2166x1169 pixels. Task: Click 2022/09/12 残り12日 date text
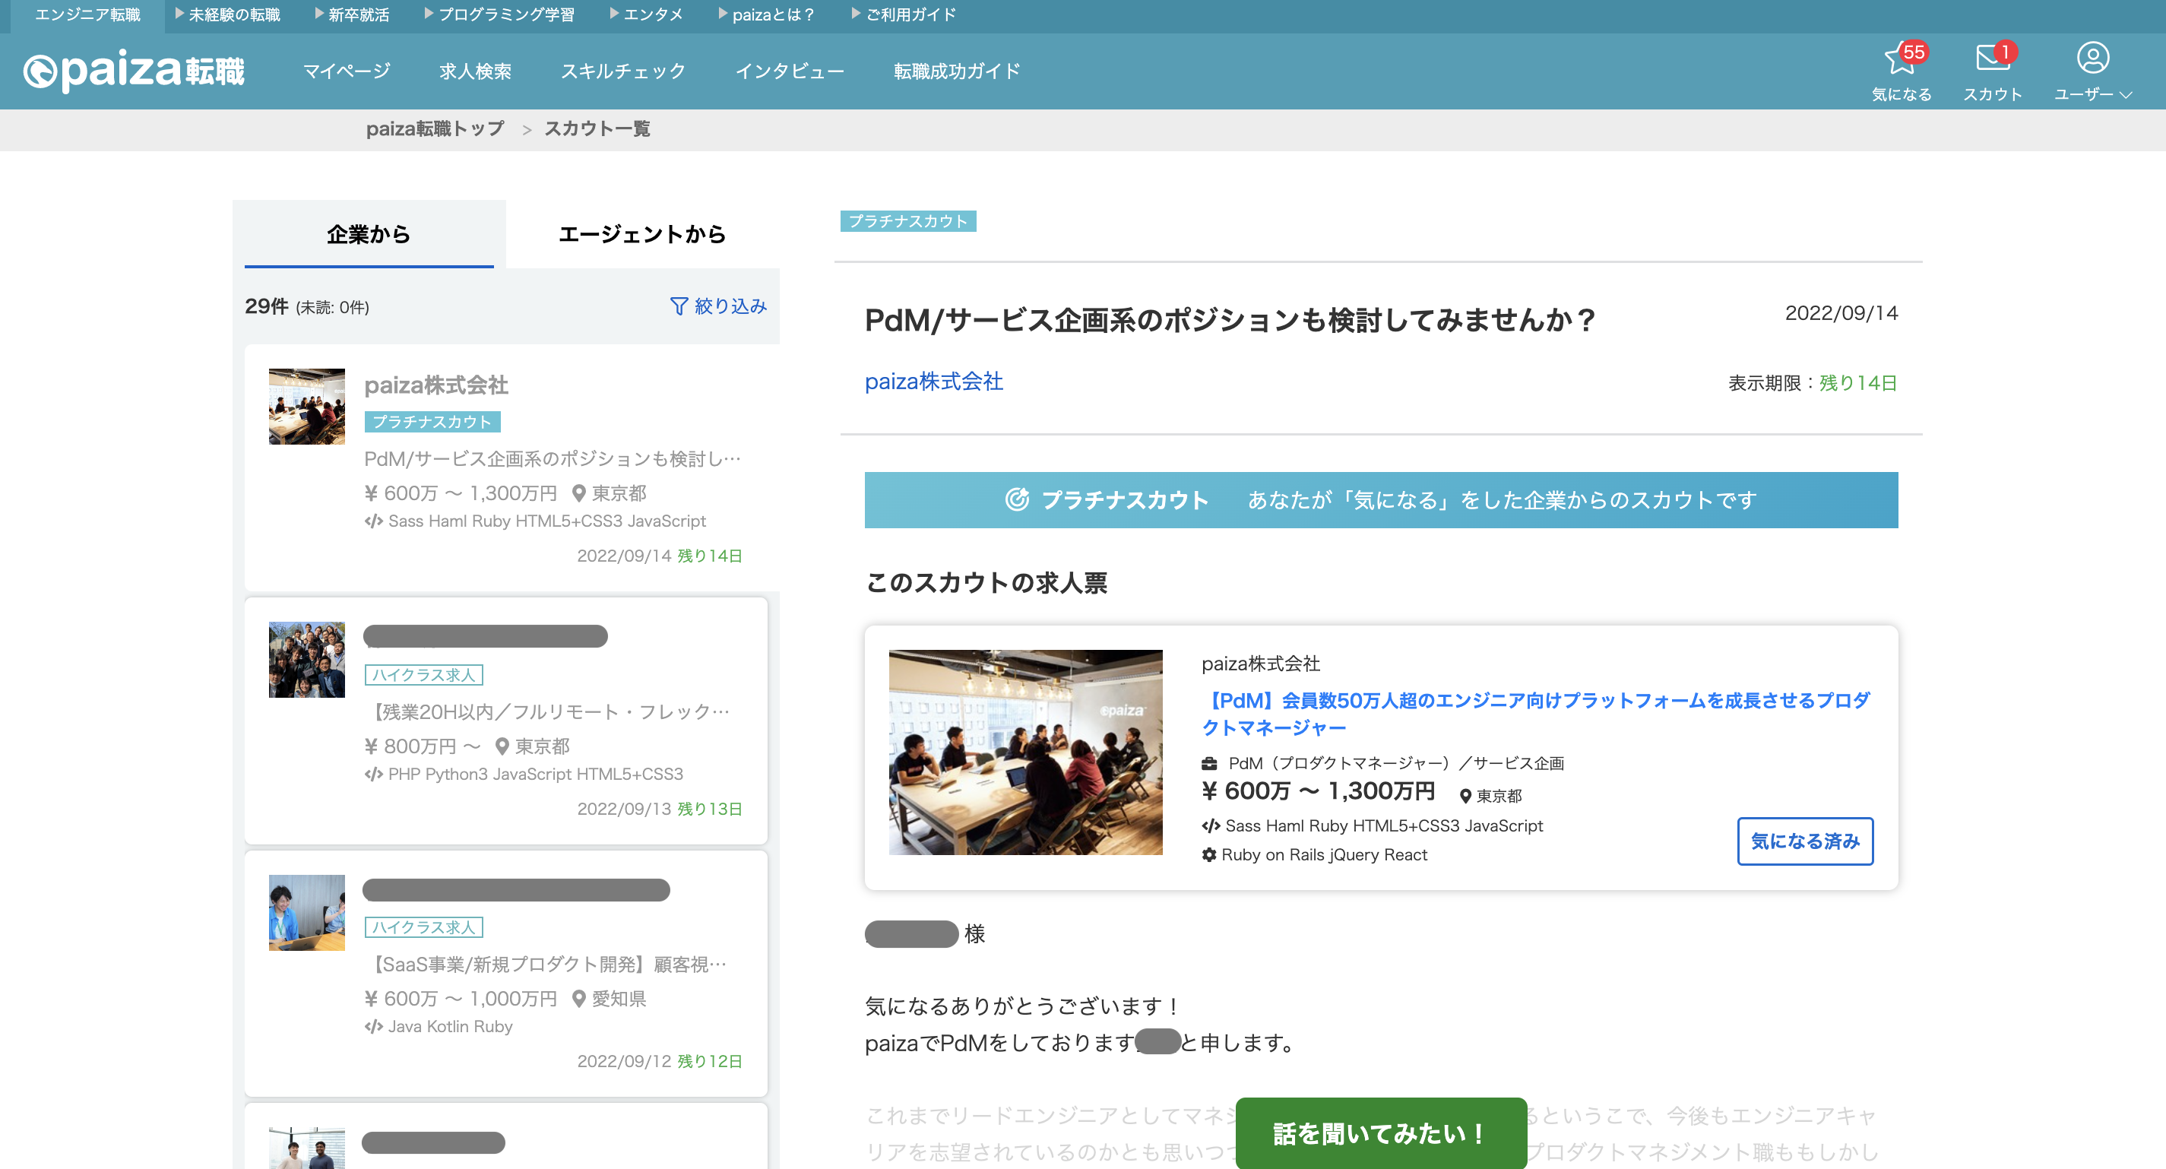tap(659, 1061)
